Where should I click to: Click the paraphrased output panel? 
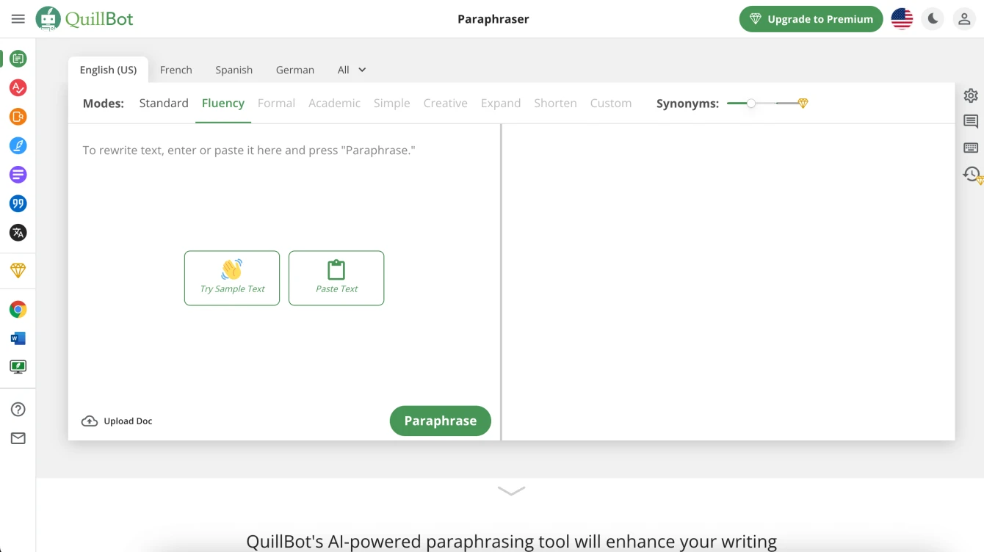(728, 283)
